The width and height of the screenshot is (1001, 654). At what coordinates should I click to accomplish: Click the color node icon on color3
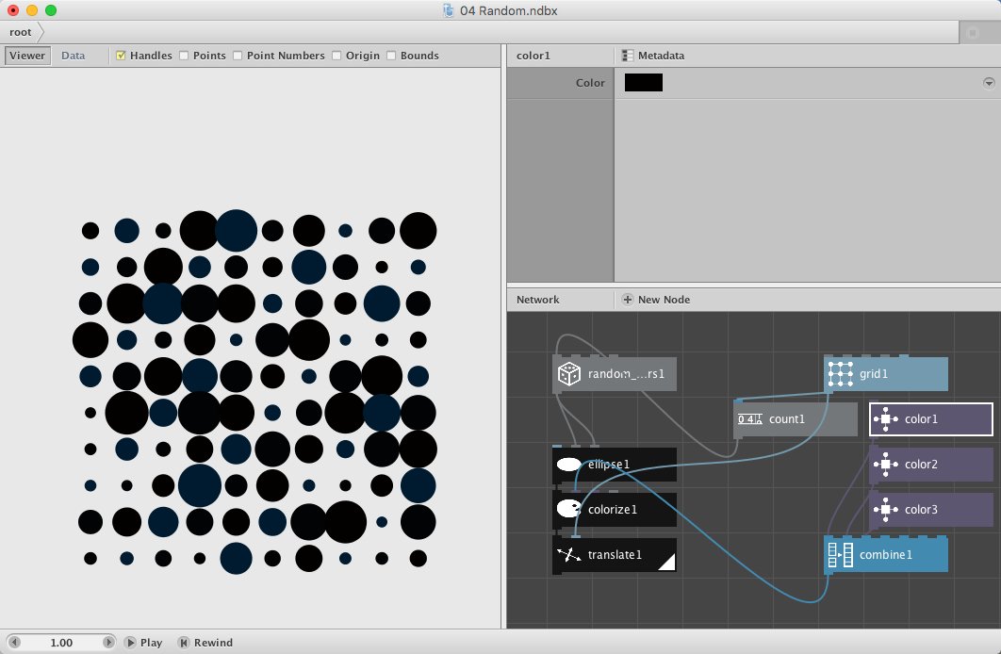[x=886, y=509]
